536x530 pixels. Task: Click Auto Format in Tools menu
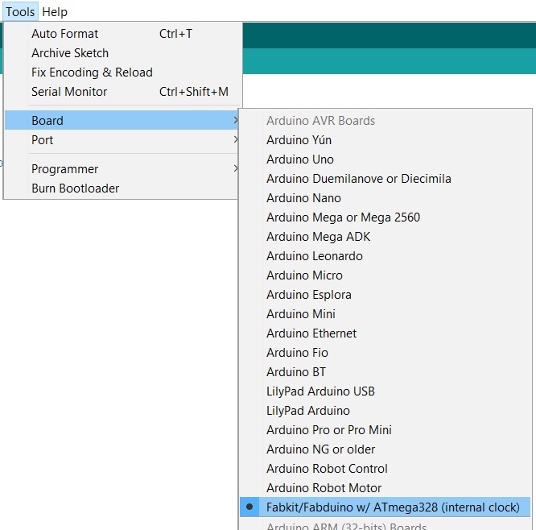pyautogui.click(x=65, y=34)
